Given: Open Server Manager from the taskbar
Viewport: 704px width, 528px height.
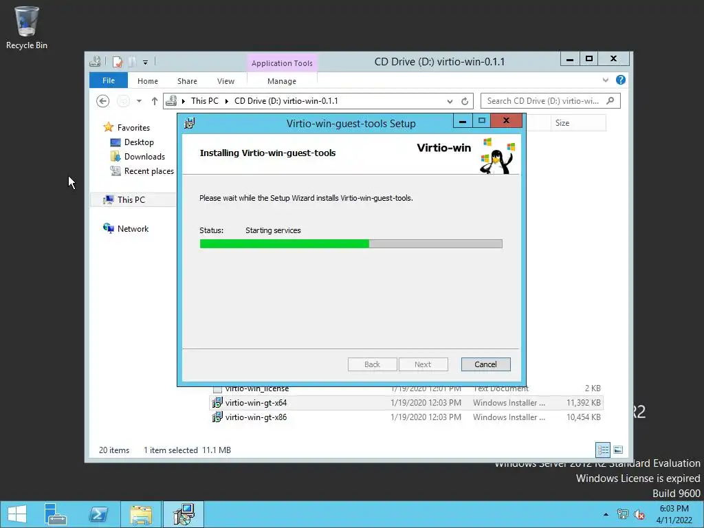Looking at the screenshot, I should 55,514.
